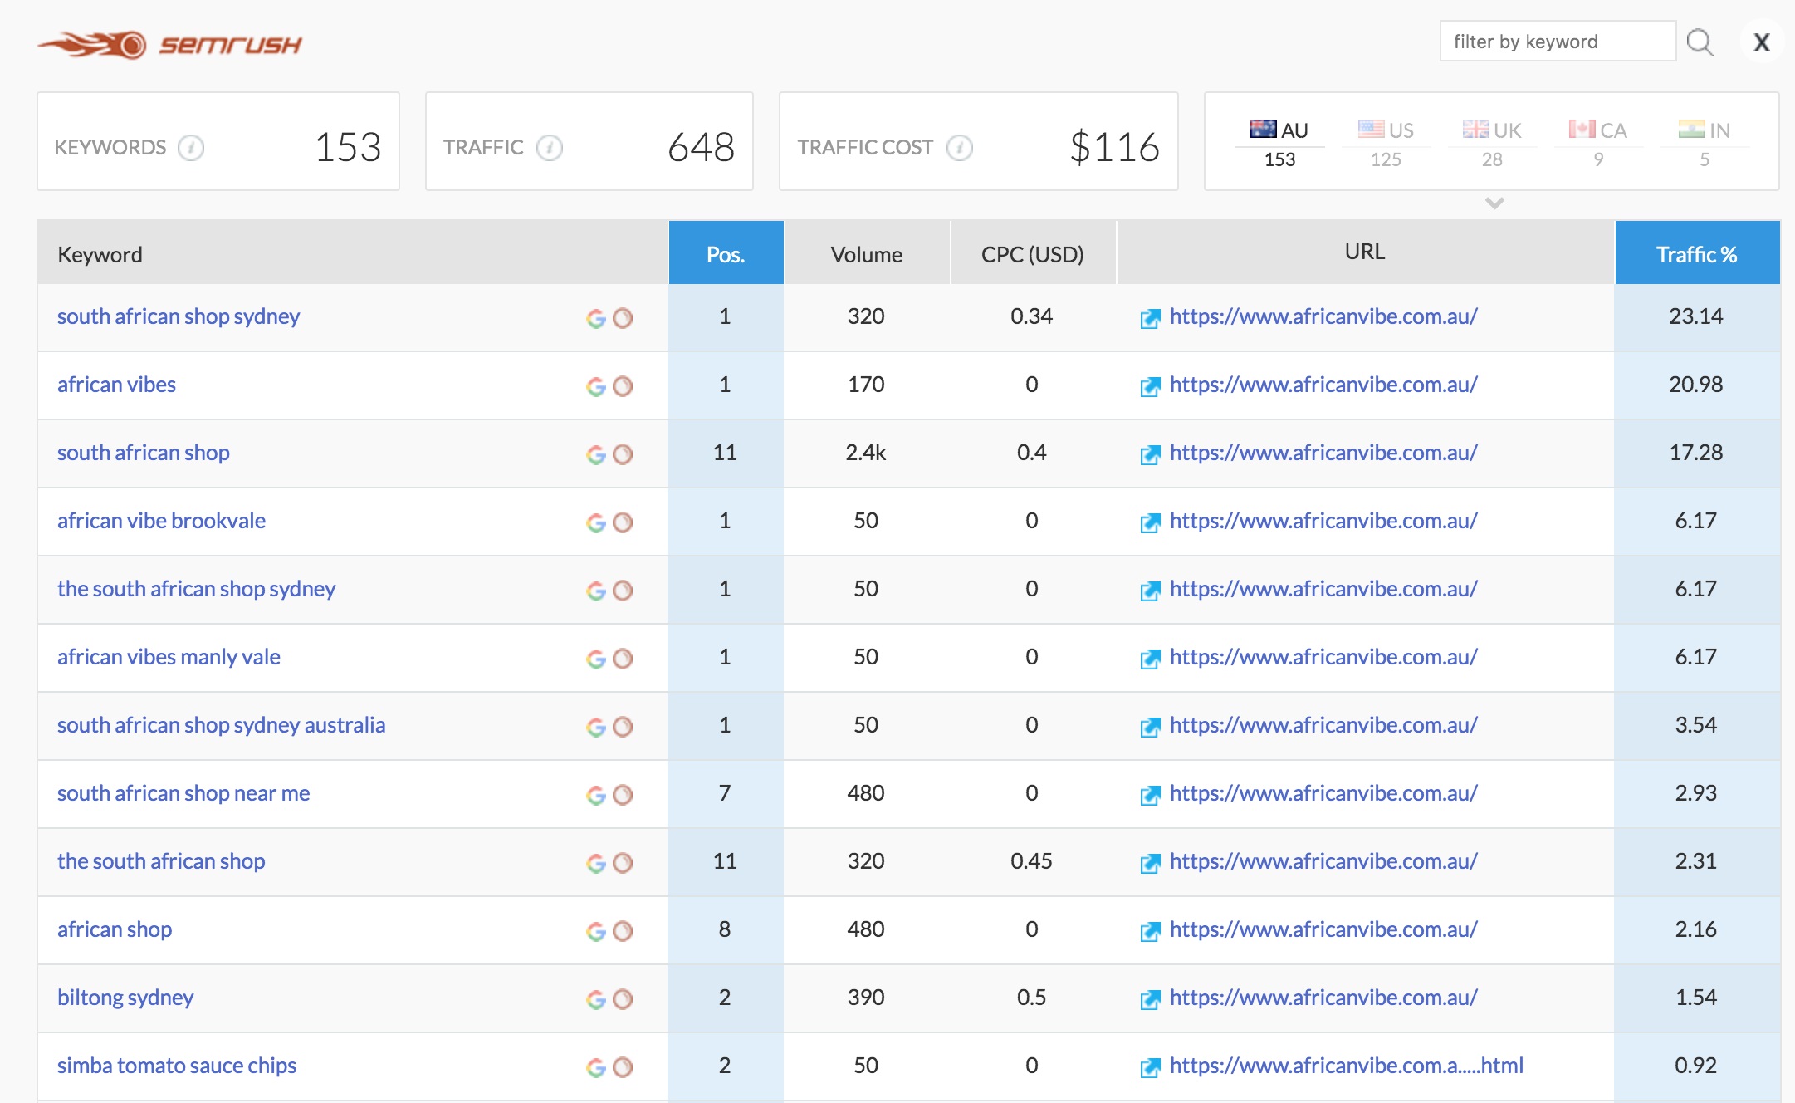Image resolution: width=1795 pixels, height=1103 pixels.
Task: Open keyword 'african shop' link
Action: (x=115, y=929)
